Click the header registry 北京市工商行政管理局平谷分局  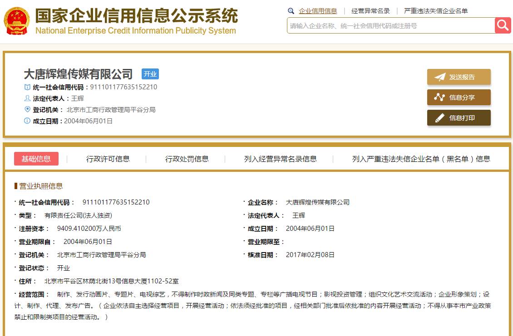[111, 110]
